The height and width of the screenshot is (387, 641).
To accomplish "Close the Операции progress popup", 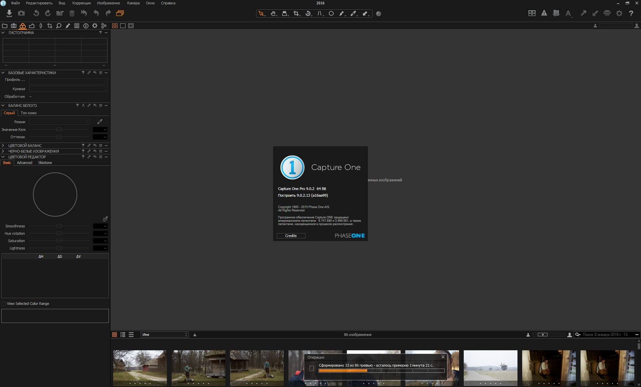I will click(443, 357).
